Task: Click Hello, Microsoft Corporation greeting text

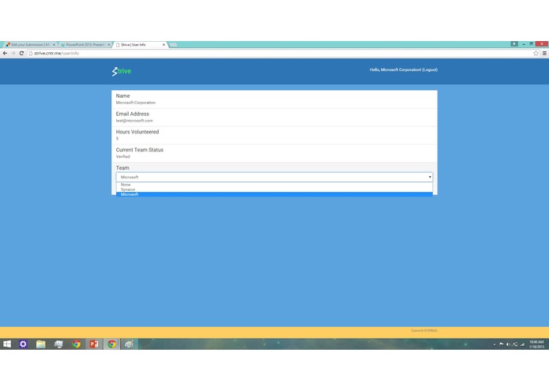Action: point(395,69)
